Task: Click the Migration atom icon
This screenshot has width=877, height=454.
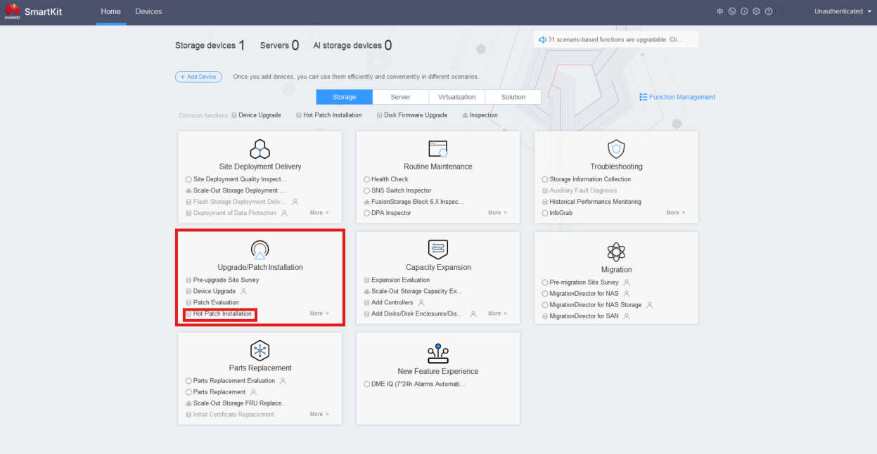Action: click(x=616, y=252)
